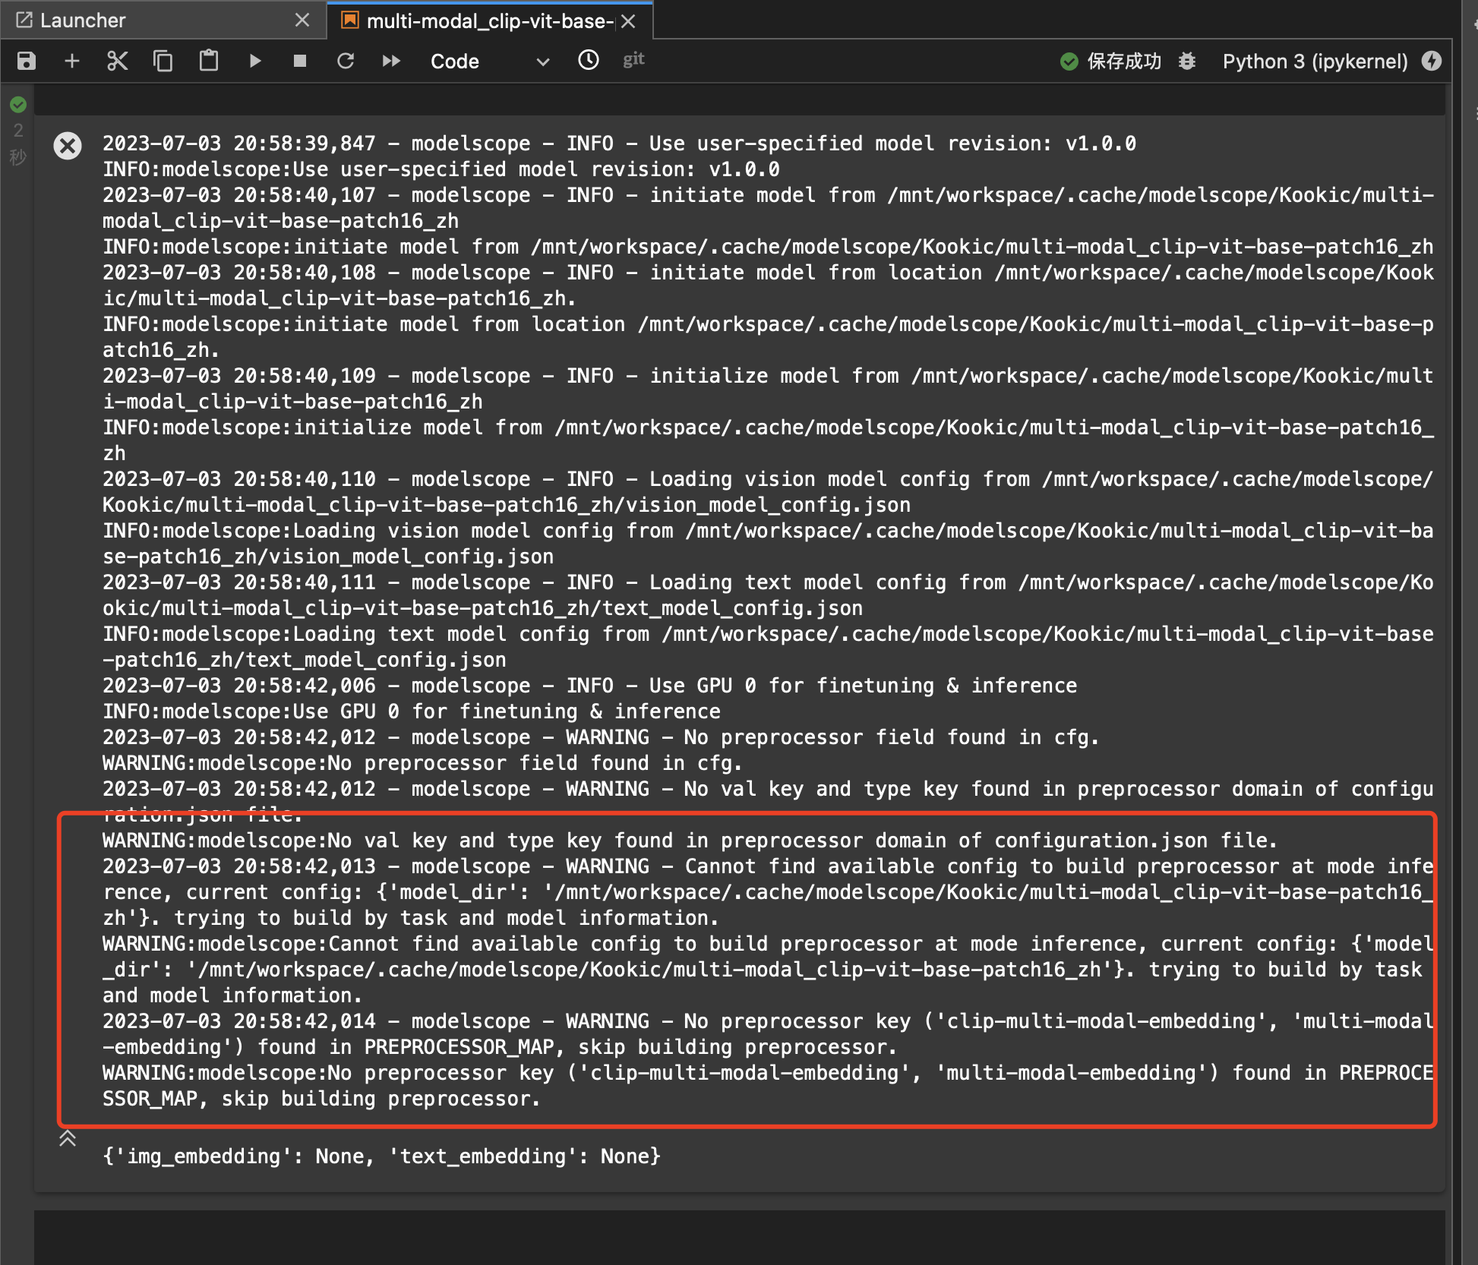Restart the kernel with the refresh icon

(346, 61)
